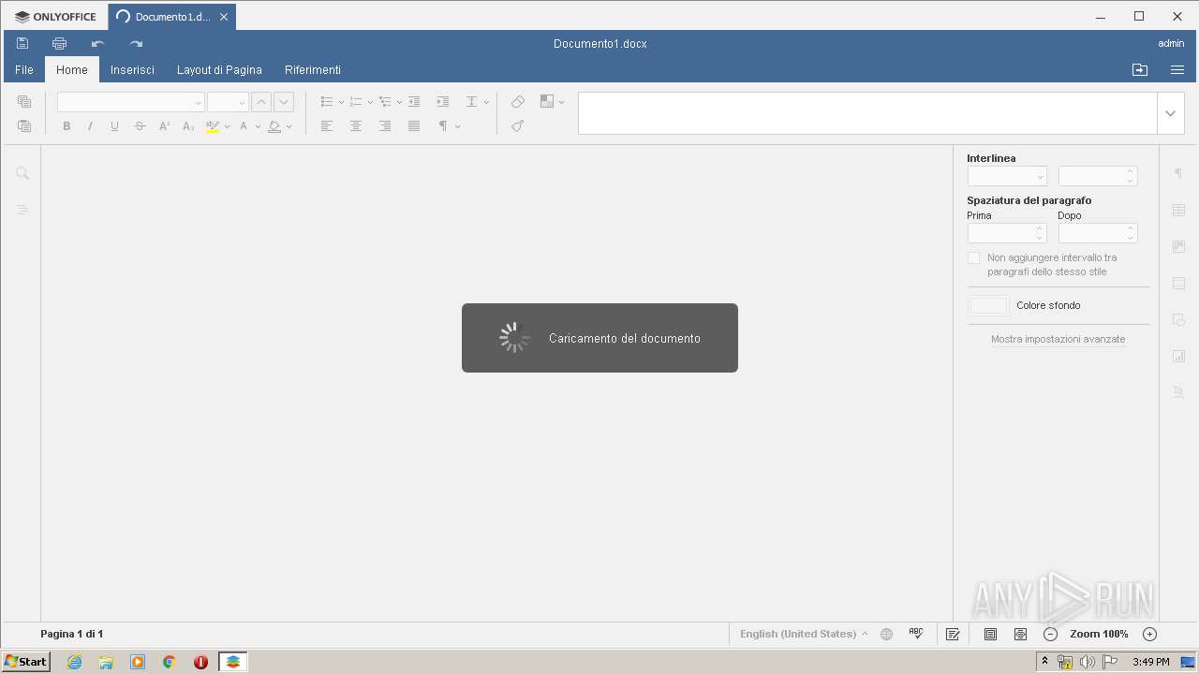Open the File menu

point(24,70)
